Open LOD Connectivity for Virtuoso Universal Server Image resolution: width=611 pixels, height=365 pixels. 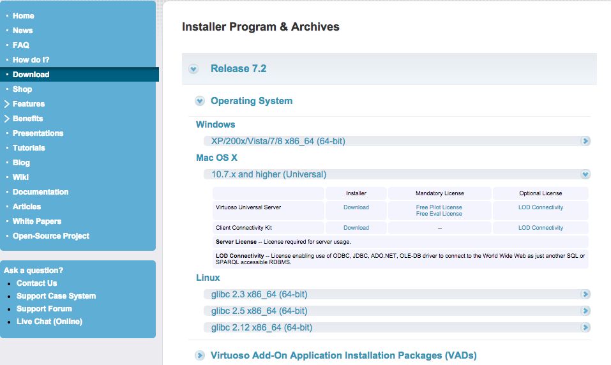541,207
